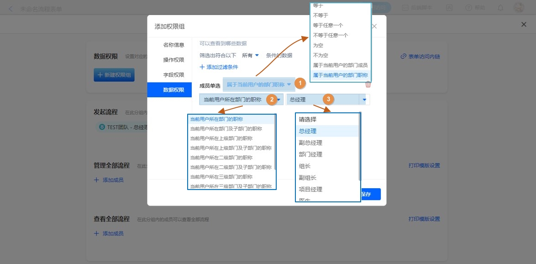
Task: Open the 属于当前用户的部门职称 operator dropdown
Action: tap(289, 84)
